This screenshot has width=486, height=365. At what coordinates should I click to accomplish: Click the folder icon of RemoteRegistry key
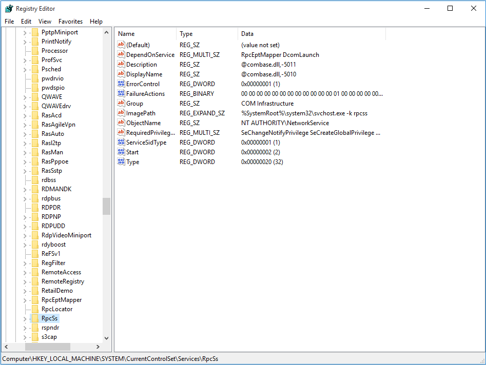coord(35,281)
